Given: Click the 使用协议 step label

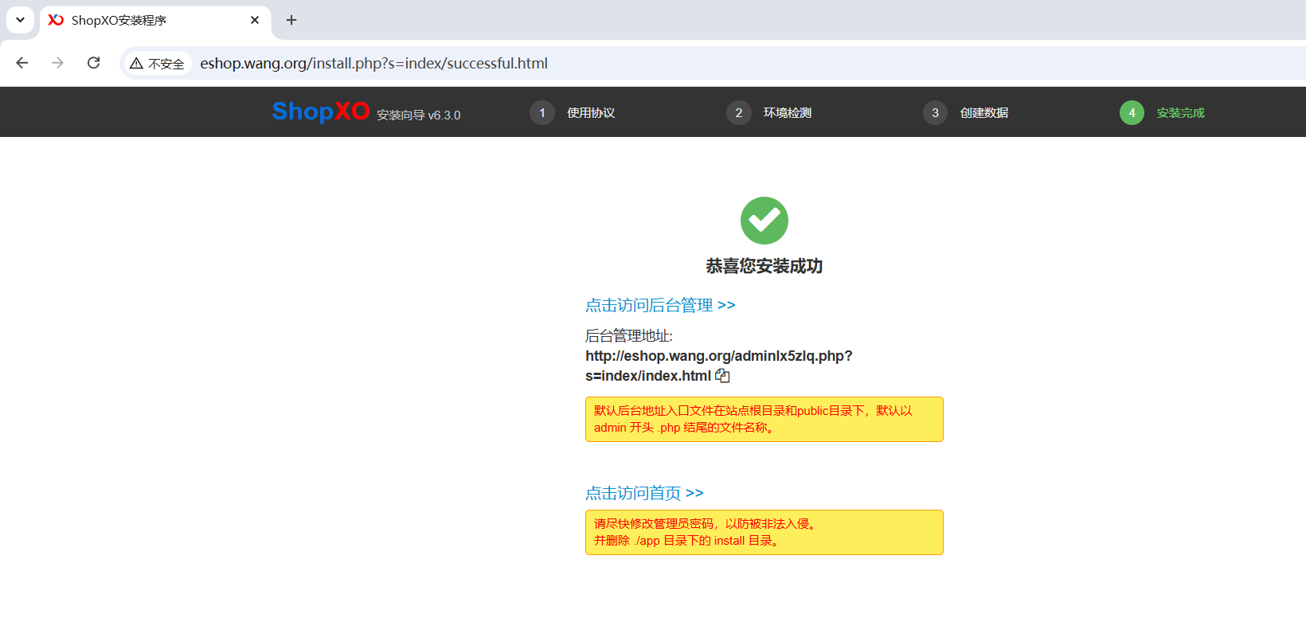Looking at the screenshot, I should point(591,113).
